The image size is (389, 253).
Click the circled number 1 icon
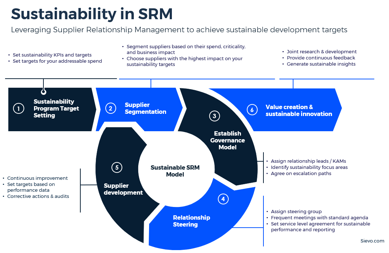pyautogui.click(x=18, y=108)
